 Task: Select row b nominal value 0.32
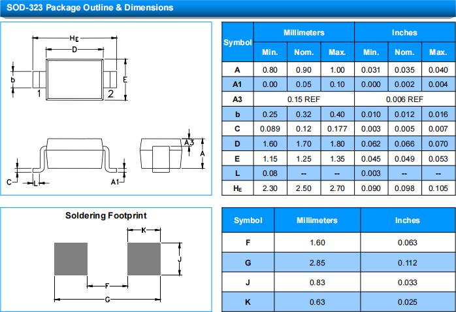tap(304, 114)
